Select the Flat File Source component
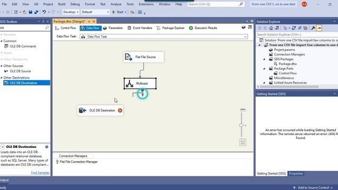This screenshot has width=338, height=190. click(144, 57)
